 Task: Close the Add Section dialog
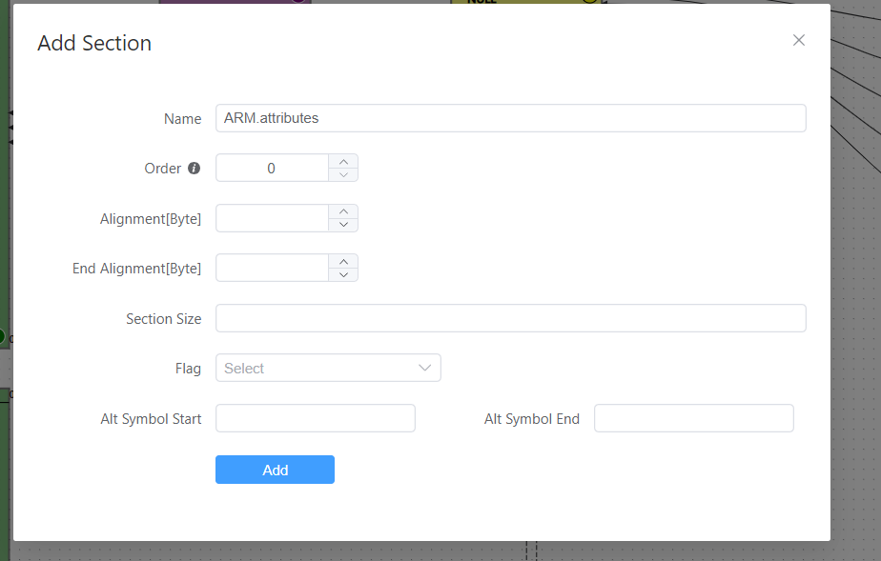coord(799,40)
